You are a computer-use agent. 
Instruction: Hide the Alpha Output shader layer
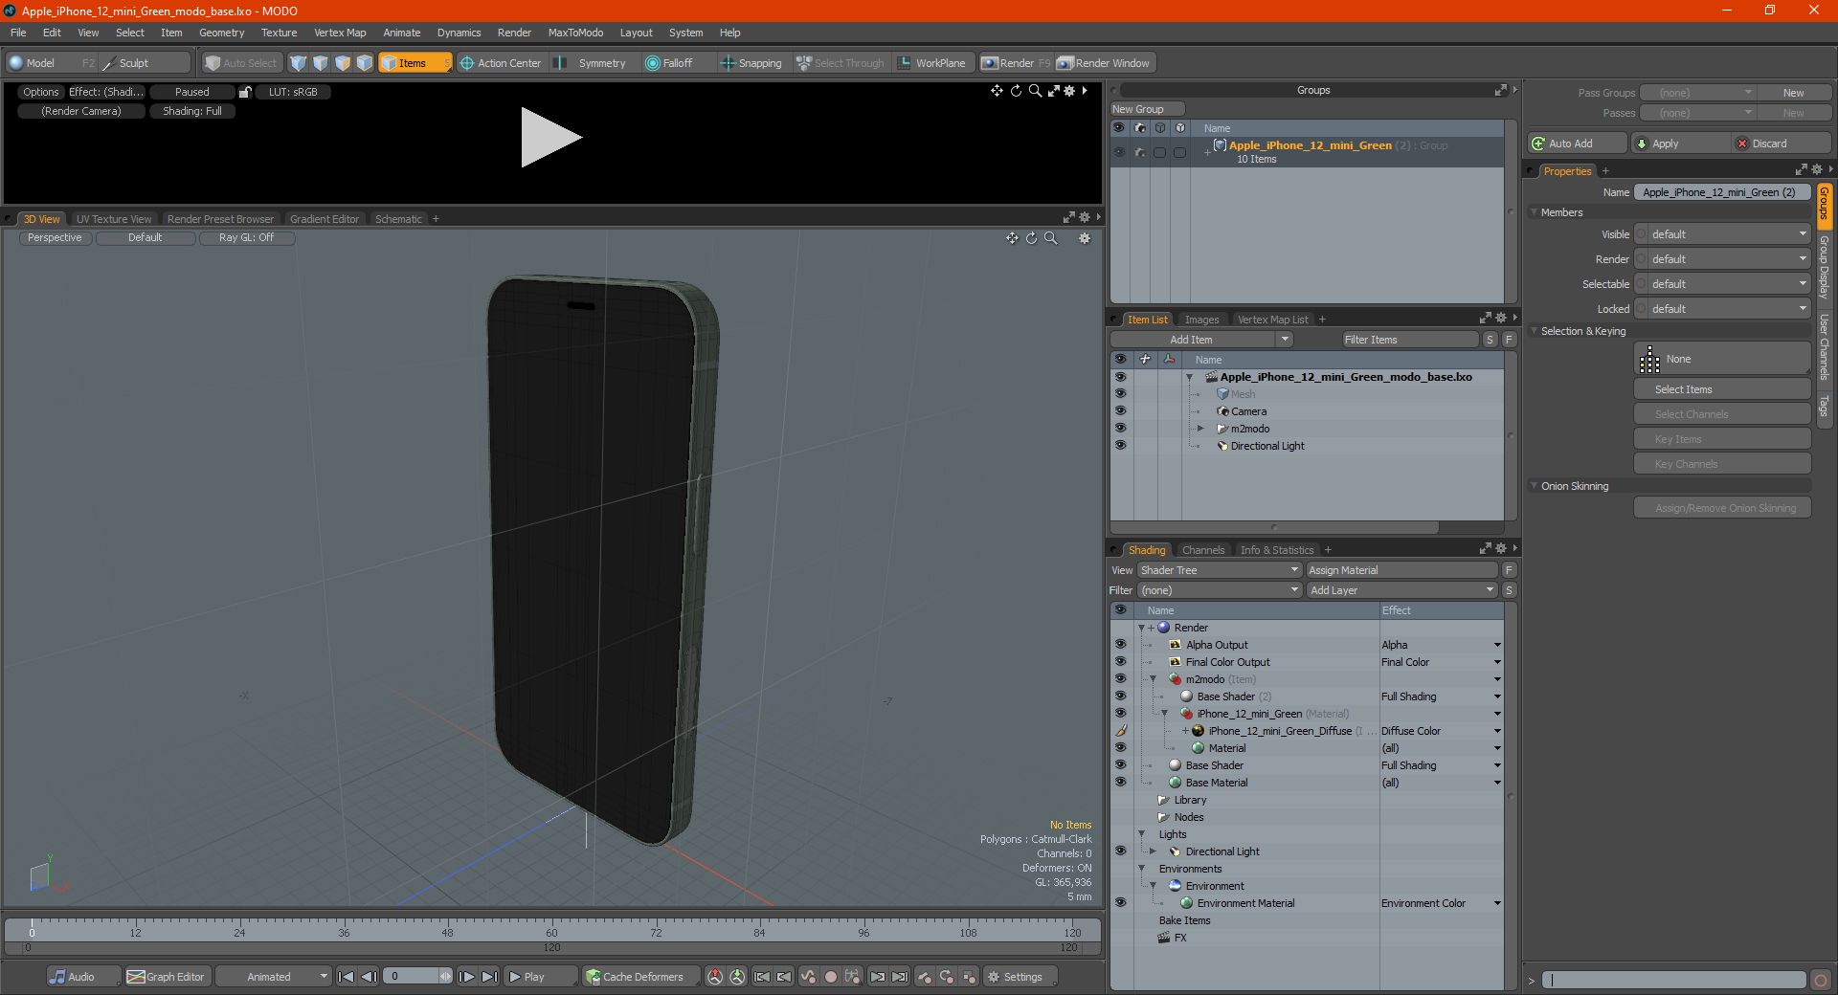[x=1120, y=645]
